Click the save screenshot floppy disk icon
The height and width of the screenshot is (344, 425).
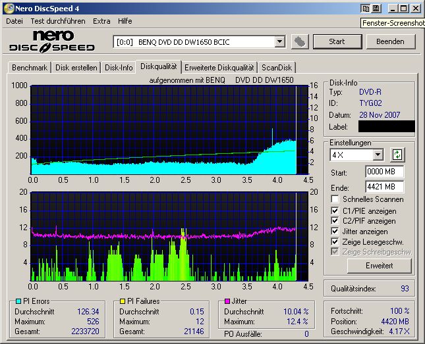click(x=376, y=9)
